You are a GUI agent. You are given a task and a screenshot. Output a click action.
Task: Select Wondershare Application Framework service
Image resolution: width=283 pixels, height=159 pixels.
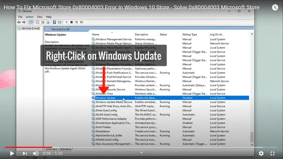coord(170,123)
